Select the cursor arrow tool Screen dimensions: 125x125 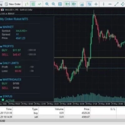pyautogui.click(x=89, y=4)
